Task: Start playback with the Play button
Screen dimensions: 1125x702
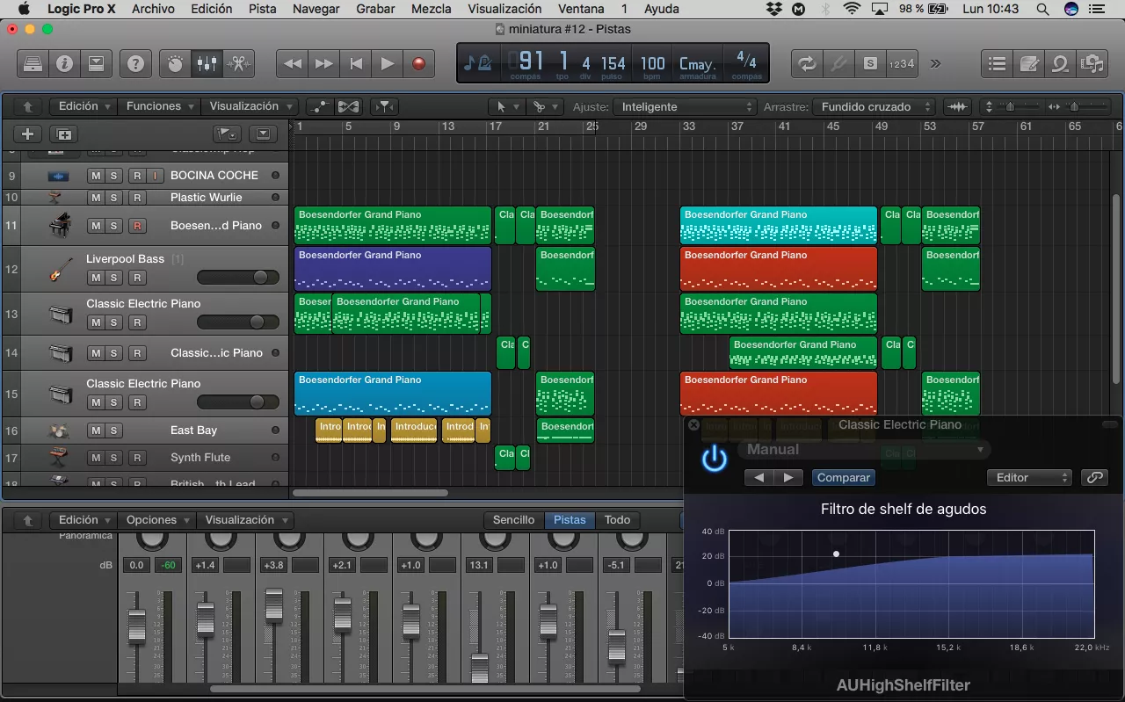Action: 387,63
